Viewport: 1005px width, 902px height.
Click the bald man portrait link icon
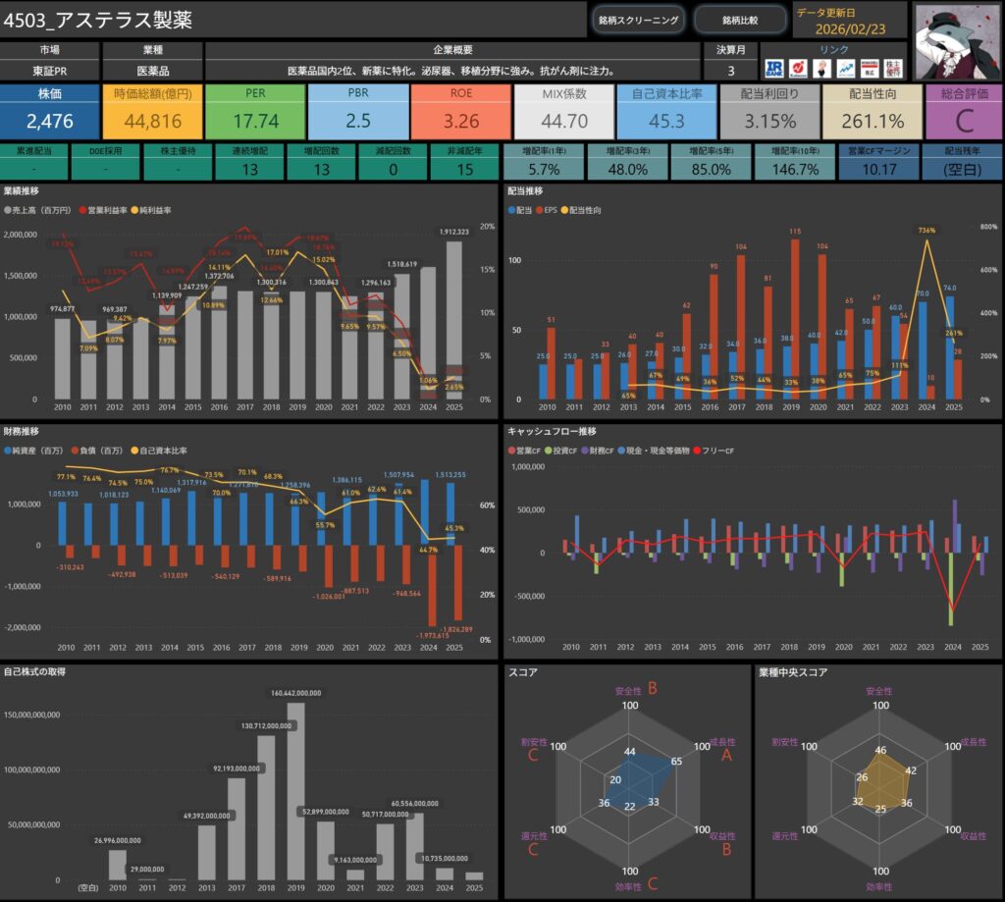822,68
